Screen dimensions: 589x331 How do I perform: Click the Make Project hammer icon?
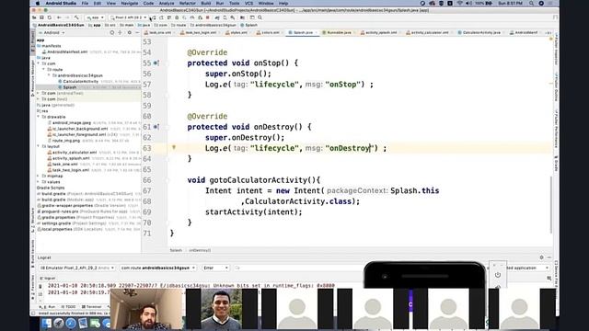coord(76,17)
